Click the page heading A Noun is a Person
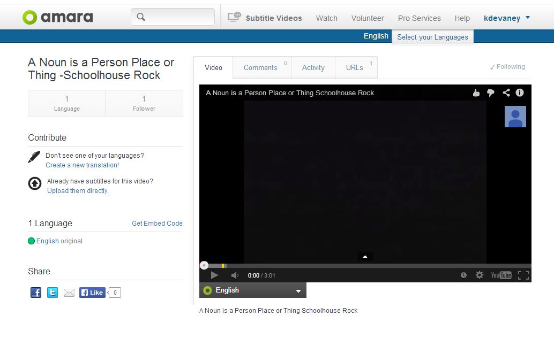This screenshot has width=554, height=346. (101, 69)
